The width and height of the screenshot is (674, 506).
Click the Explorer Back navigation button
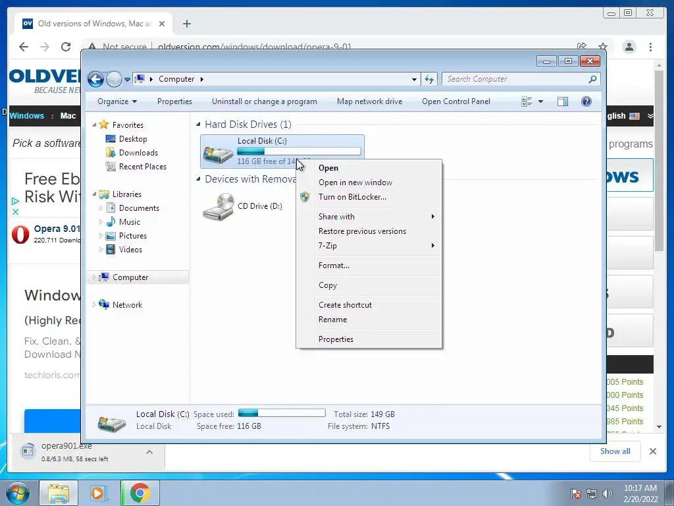point(95,79)
